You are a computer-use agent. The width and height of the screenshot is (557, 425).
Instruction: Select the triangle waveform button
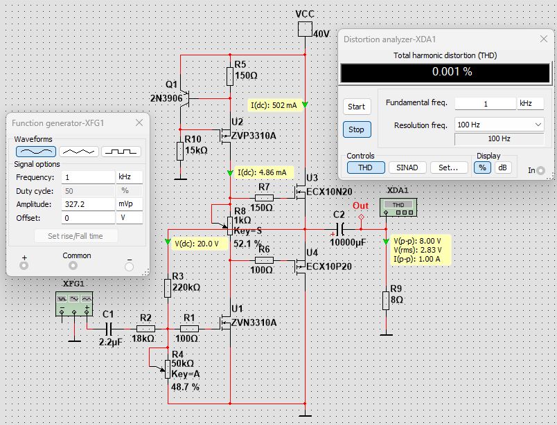click(78, 152)
